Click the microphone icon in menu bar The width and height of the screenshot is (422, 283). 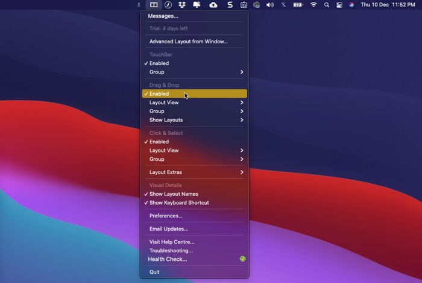(139, 5)
